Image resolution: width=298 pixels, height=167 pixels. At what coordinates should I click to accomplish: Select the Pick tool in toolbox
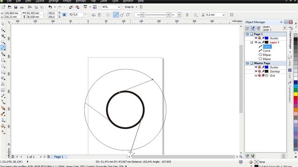tap(3, 24)
